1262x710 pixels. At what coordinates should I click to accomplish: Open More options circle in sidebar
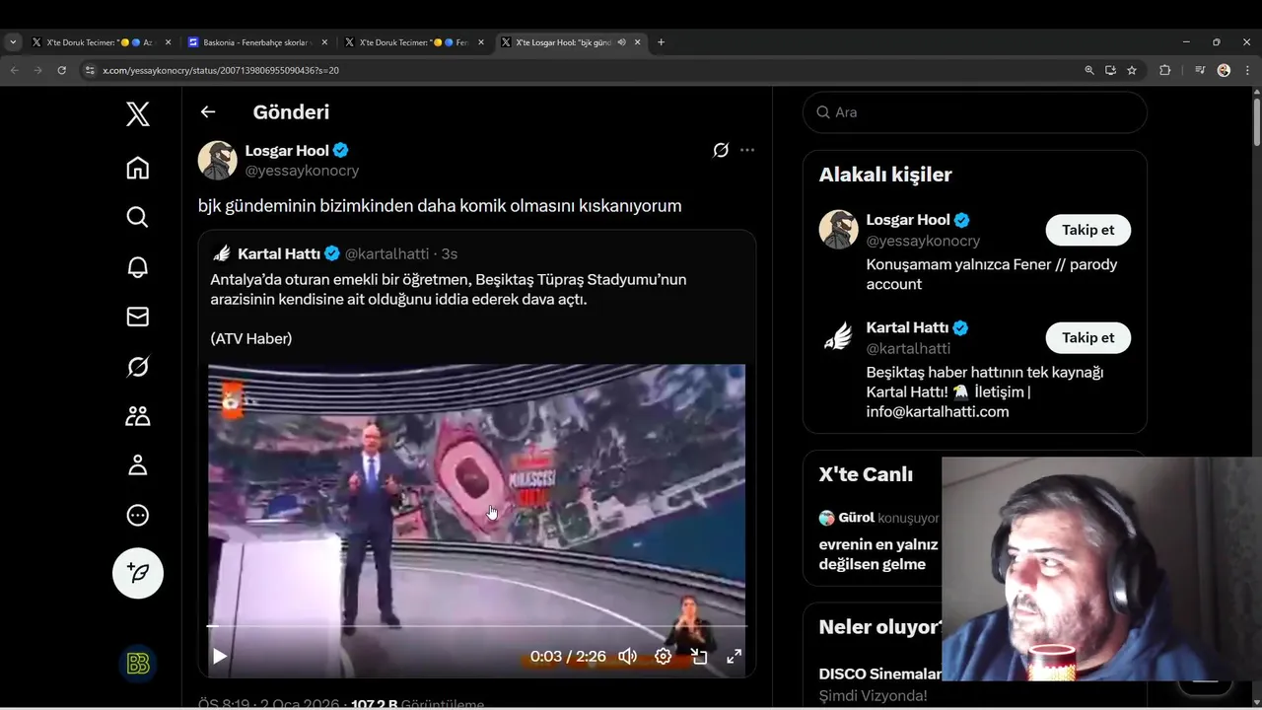point(138,515)
